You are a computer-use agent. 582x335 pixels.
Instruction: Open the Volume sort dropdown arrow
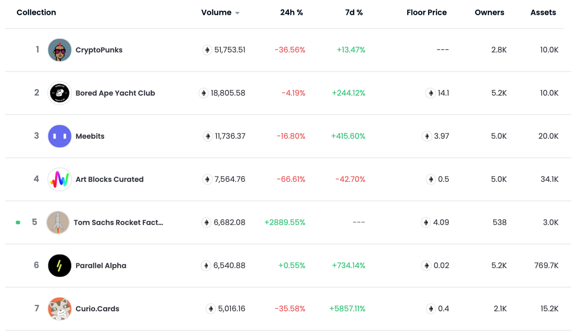(x=238, y=12)
